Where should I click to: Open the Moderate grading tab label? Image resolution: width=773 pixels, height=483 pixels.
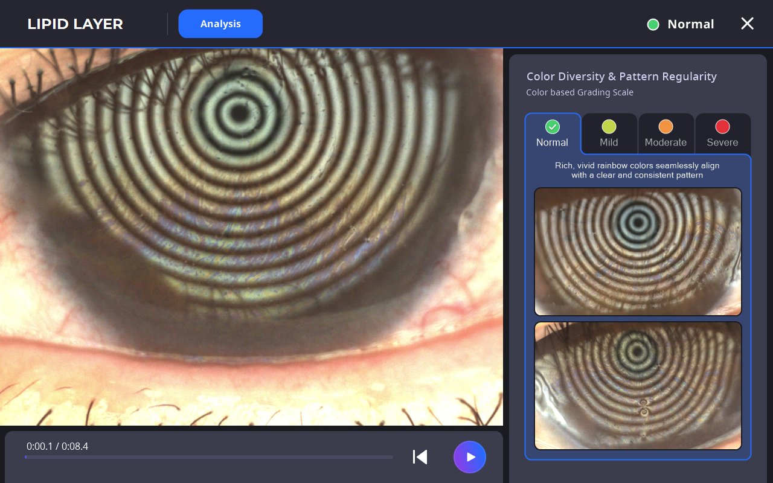[666, 142]
